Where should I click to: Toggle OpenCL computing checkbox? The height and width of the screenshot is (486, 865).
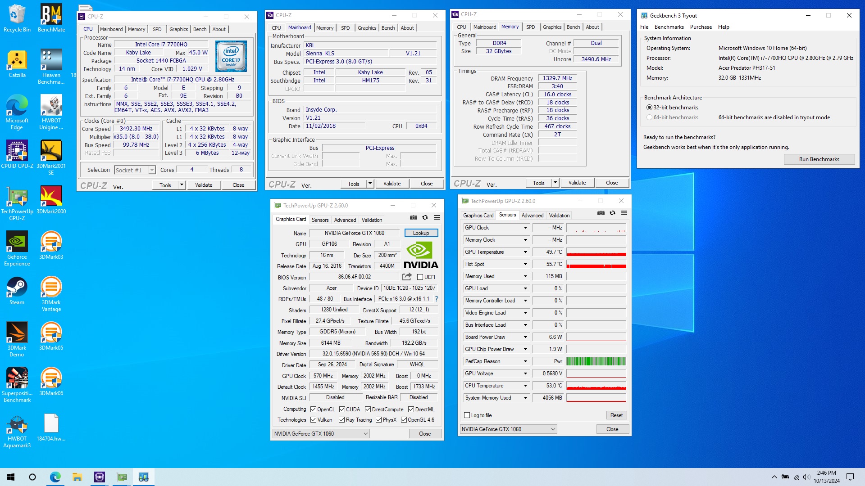pyautogui.click(x=313, y=409)
